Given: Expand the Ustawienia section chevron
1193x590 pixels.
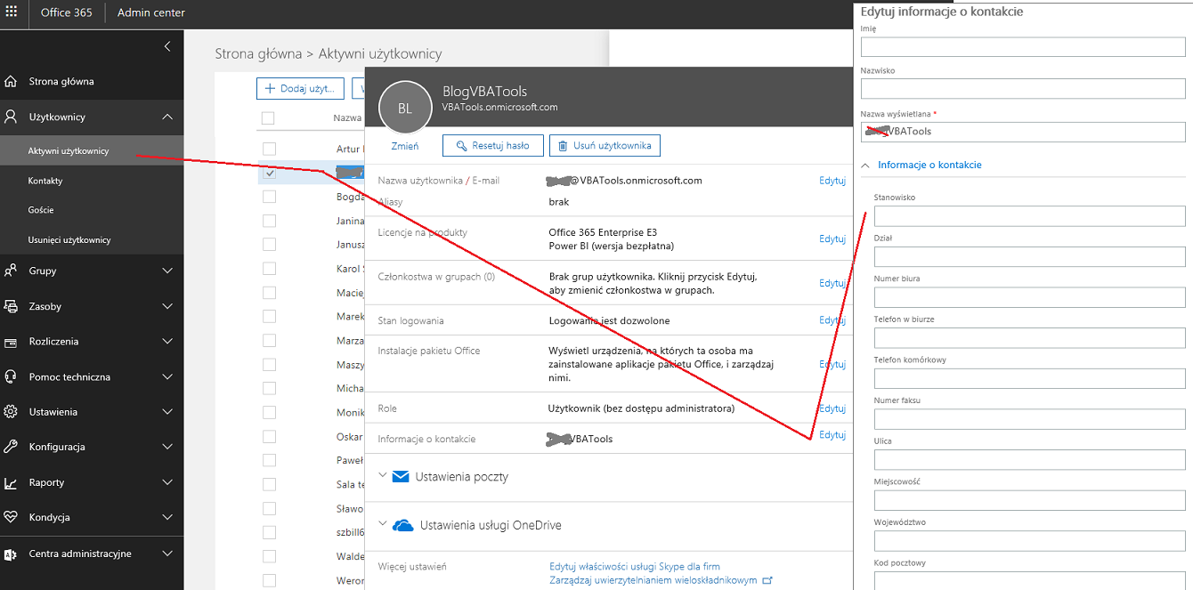Looking at the screenshot, I should point(167,412).
